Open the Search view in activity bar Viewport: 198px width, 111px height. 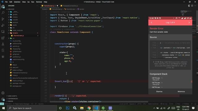pos(3,13)
